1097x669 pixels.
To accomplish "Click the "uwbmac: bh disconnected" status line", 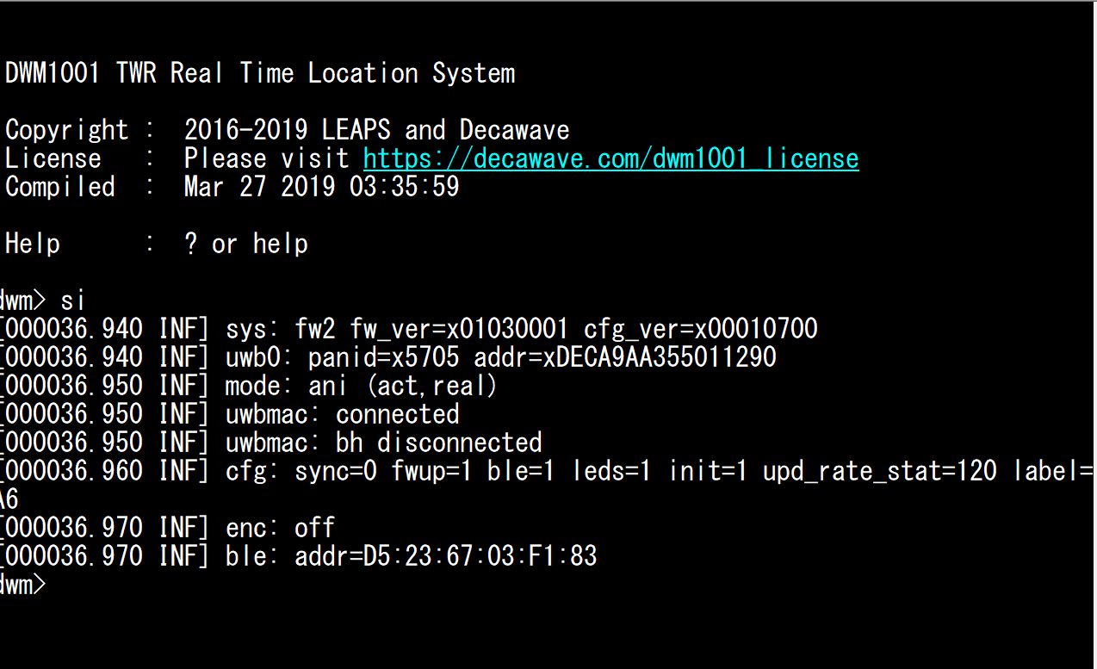I will pyautogui.click(x=383, y=443).
